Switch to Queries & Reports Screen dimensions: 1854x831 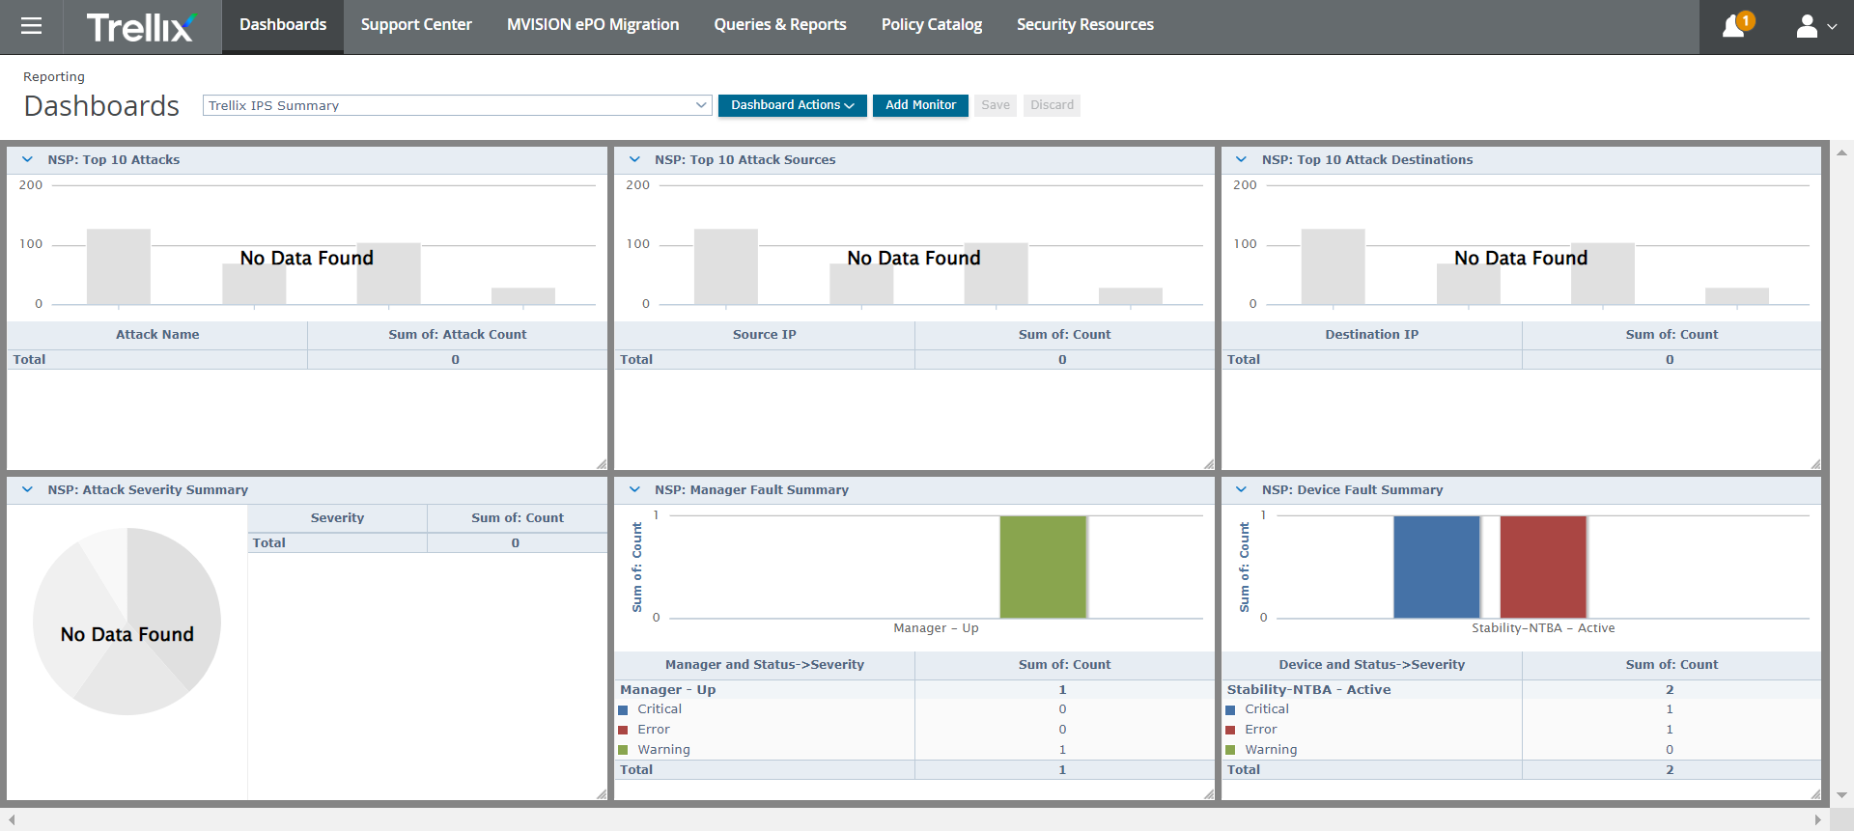click(x=780, y=26)
